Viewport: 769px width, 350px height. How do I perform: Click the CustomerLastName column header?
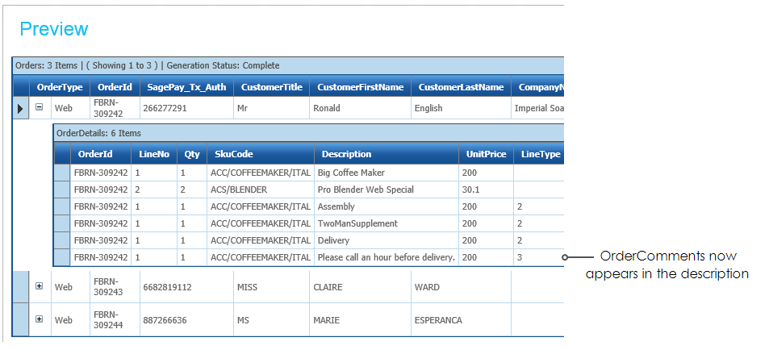[461, 87]
